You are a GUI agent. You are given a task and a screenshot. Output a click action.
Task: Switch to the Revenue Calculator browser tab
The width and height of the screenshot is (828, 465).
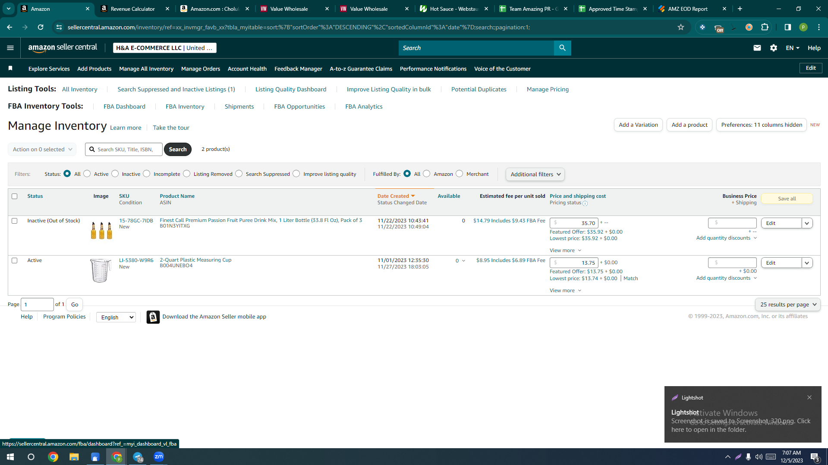(135, 9)
